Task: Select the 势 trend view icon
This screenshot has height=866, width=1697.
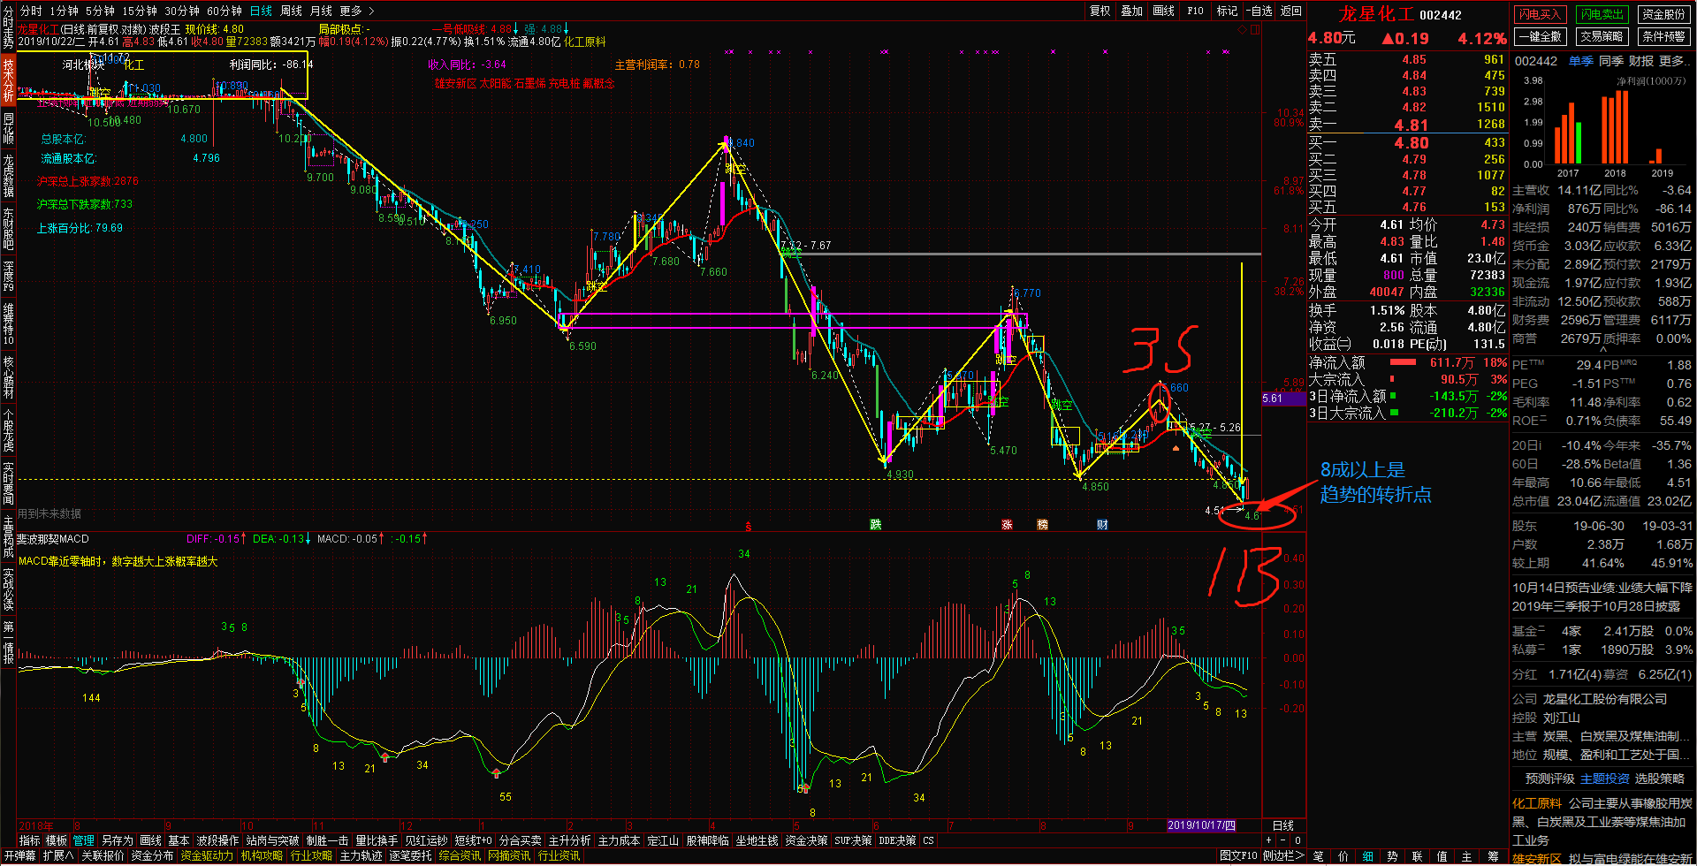Action: click(x=1393, y=856)
